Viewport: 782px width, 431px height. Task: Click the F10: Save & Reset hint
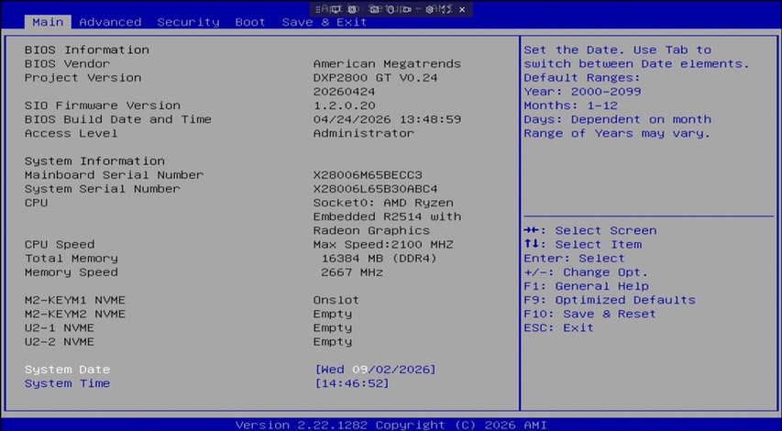point(589,315)
